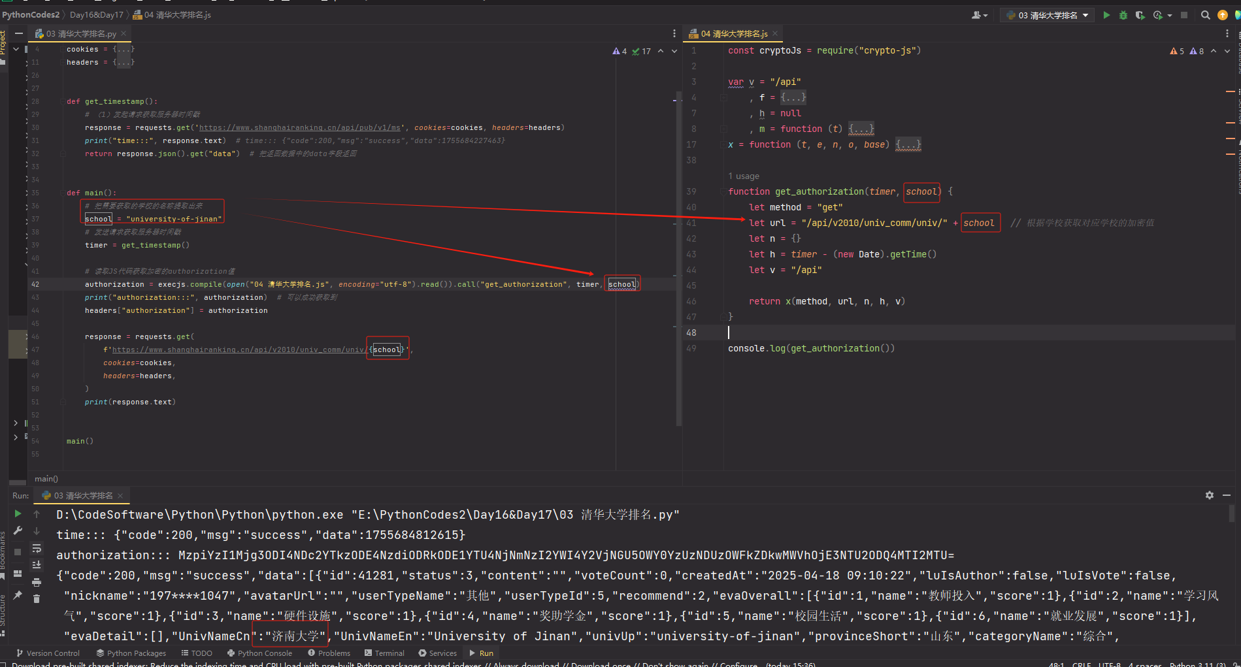Click the restore layout icon in Run panel
1241x667 pixels.
point(18,574)
